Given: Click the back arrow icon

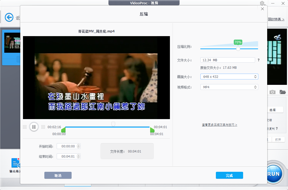Looking at the screenshot, I should (x=9, y=18).
